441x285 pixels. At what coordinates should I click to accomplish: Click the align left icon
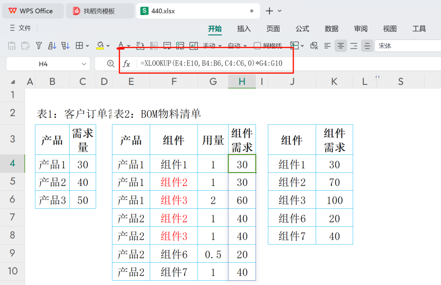coord(327,46)
